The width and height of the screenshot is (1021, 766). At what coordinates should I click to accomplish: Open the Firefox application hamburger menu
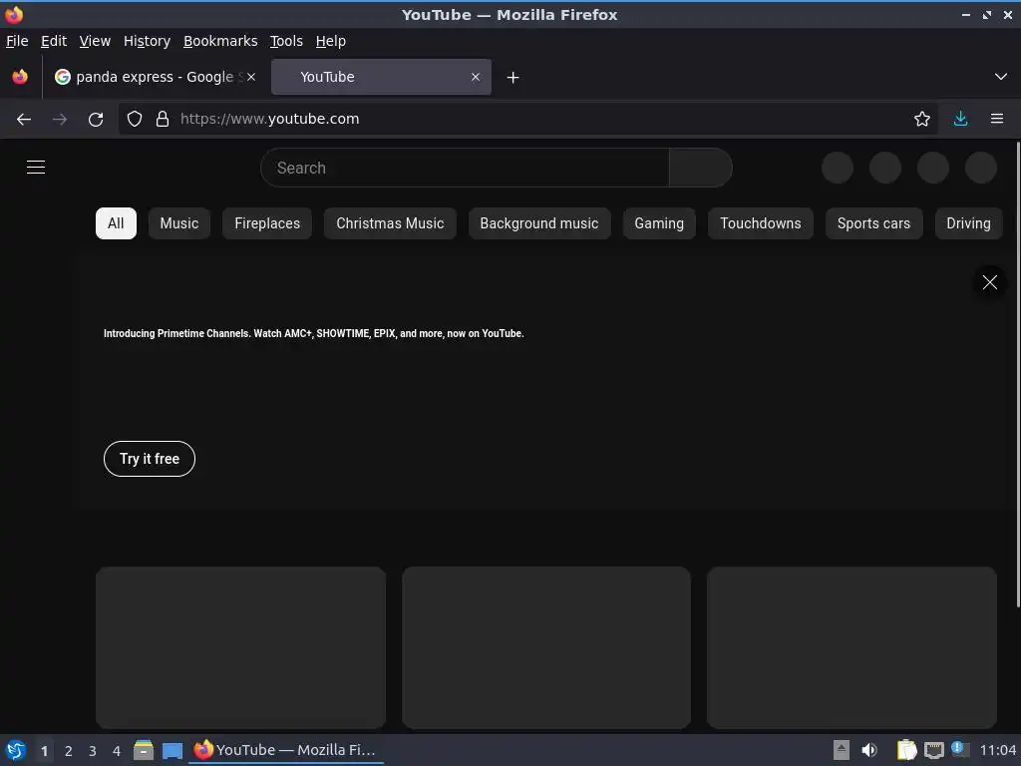pos(997,119)
